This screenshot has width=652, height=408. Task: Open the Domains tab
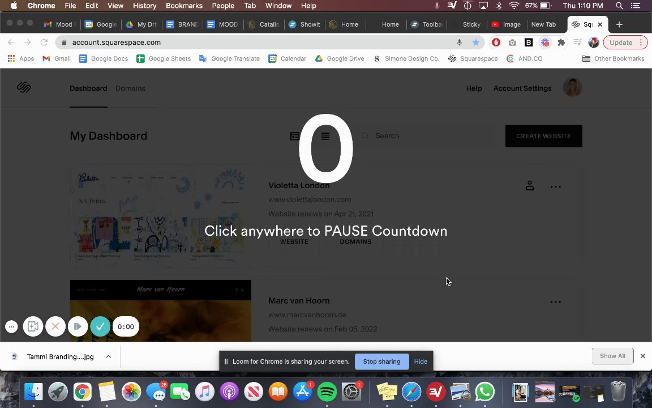pos(130,88)
